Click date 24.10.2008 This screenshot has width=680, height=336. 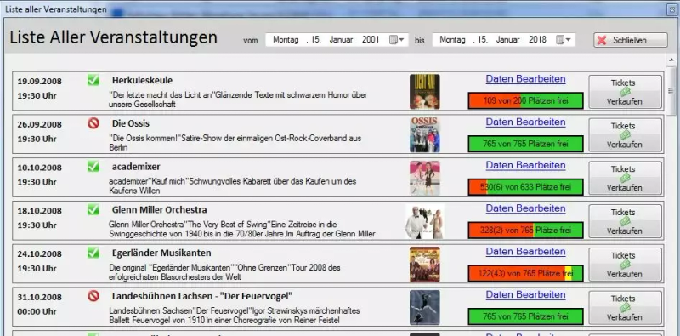pos(39,254)
